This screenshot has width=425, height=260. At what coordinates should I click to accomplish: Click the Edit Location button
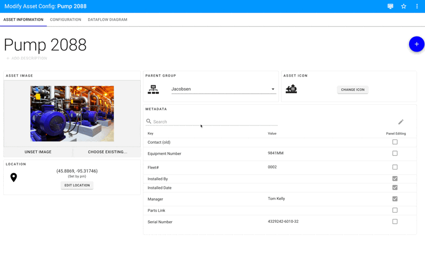click(x=77, y=186)
